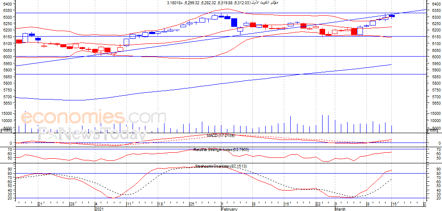Select the March month label on time axis
The height and width of the screenshot is (211, 442).
point(340,209)
